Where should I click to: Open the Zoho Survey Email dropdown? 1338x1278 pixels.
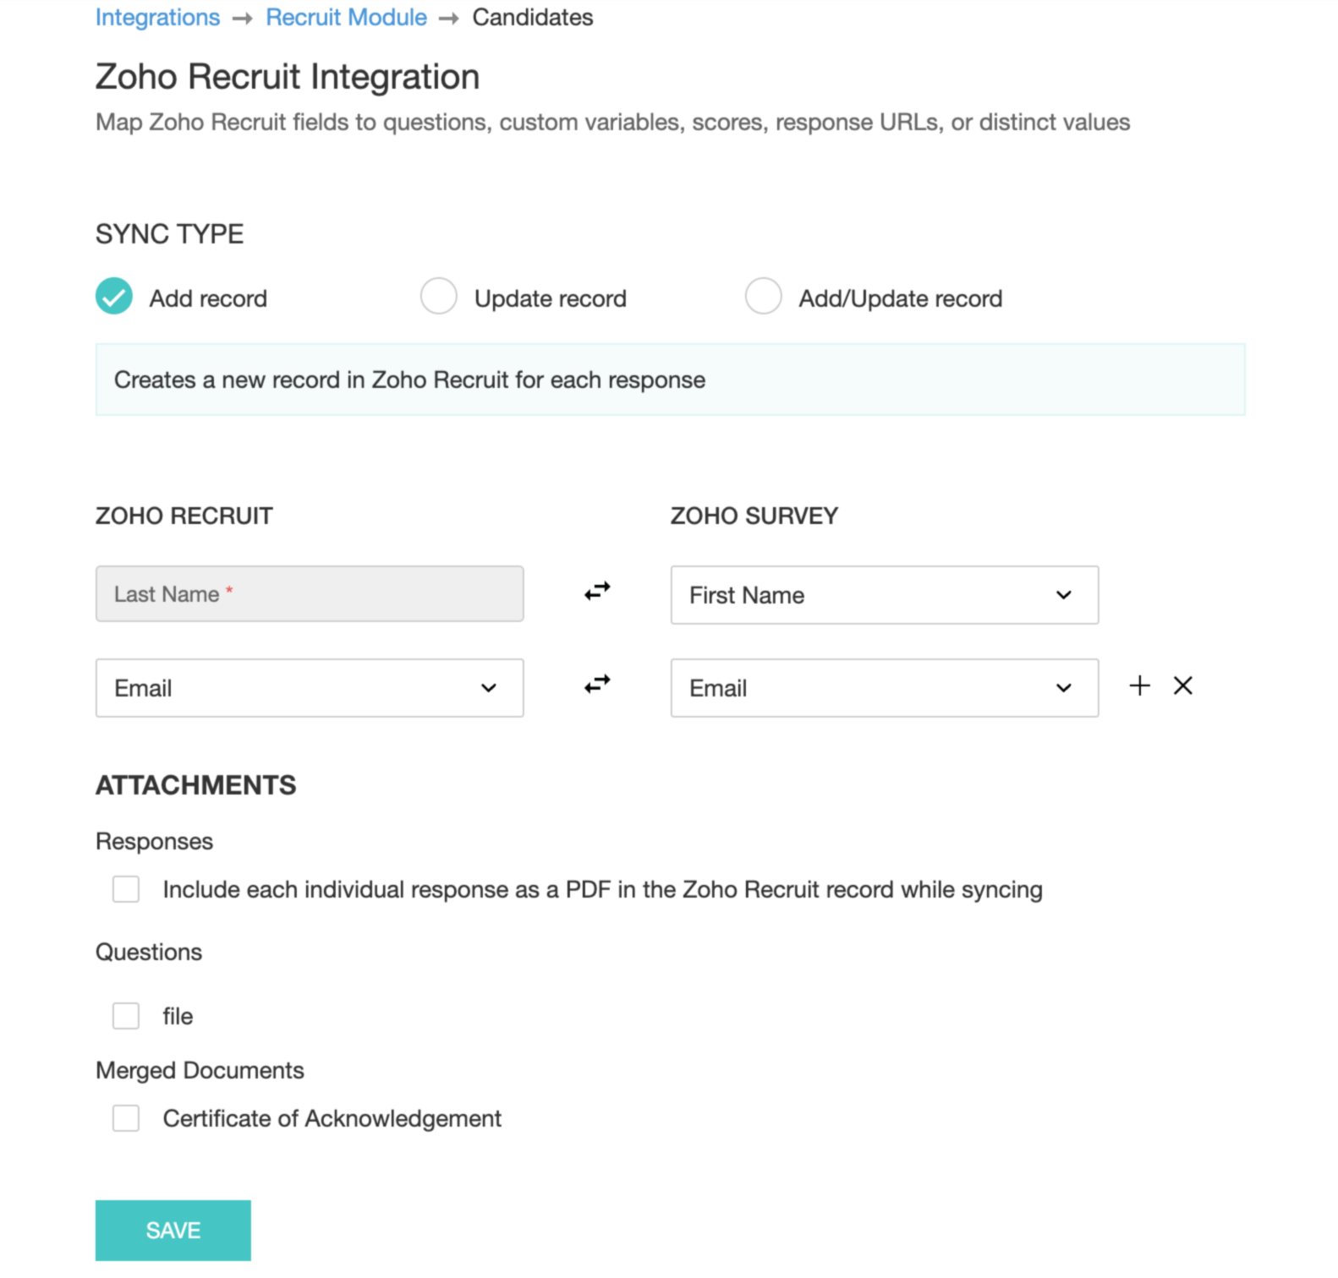(884, 688)
